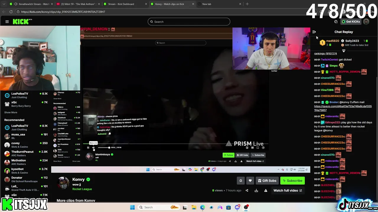Open File Explorer from taskbar
This screenshot has width=378, height=212.
point(193,207)
